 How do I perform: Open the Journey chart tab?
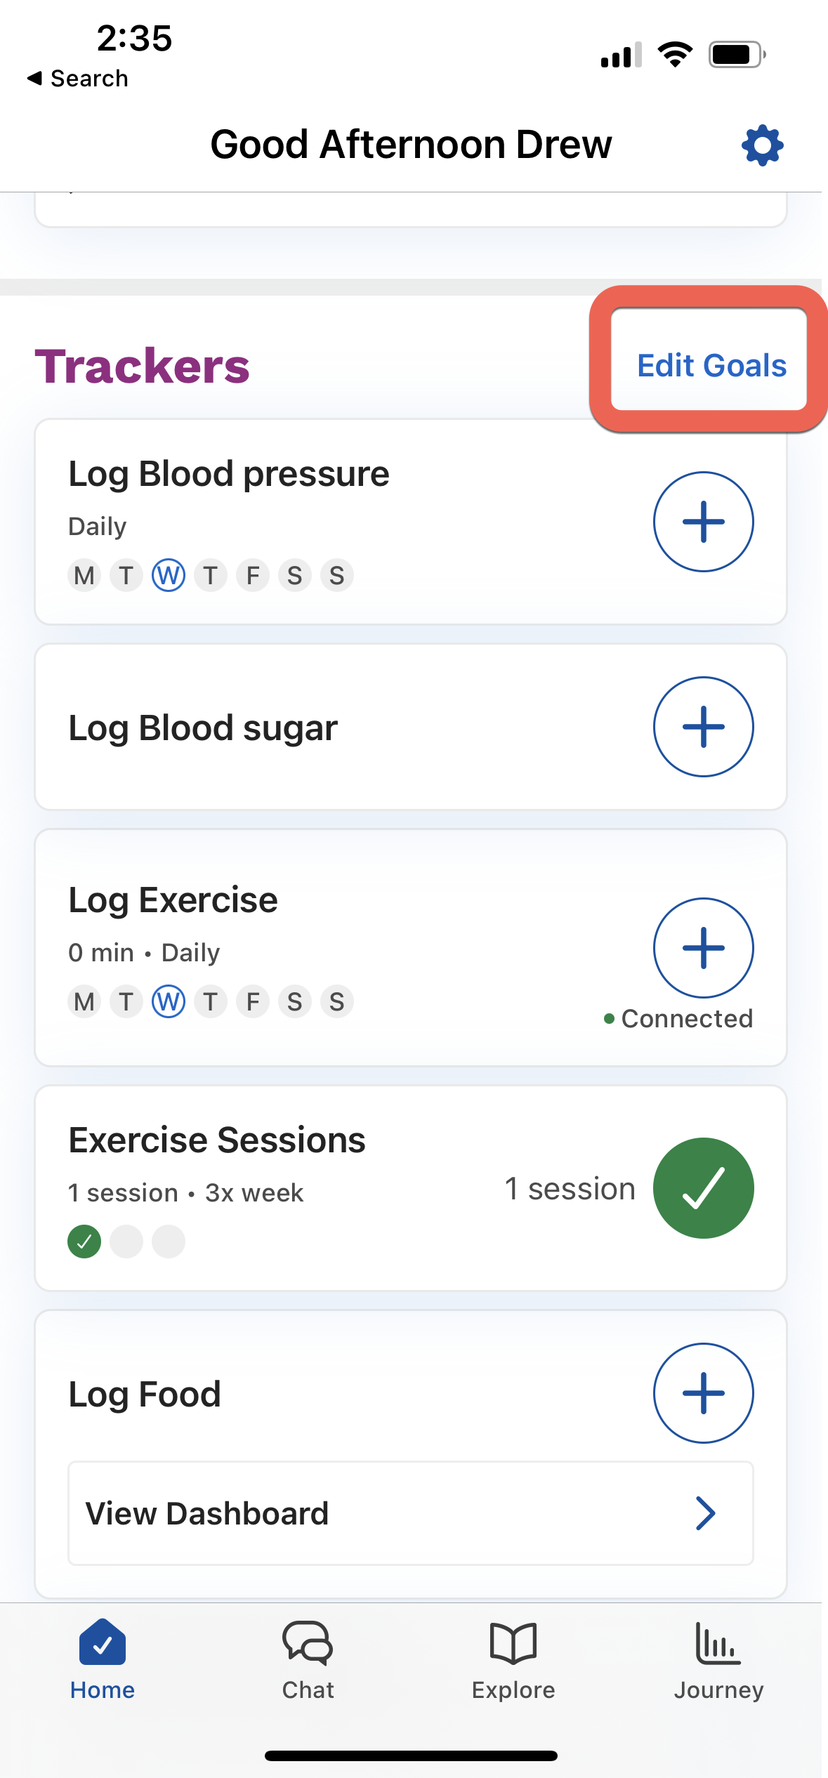pyautogui.click(x=718, y=1661)
